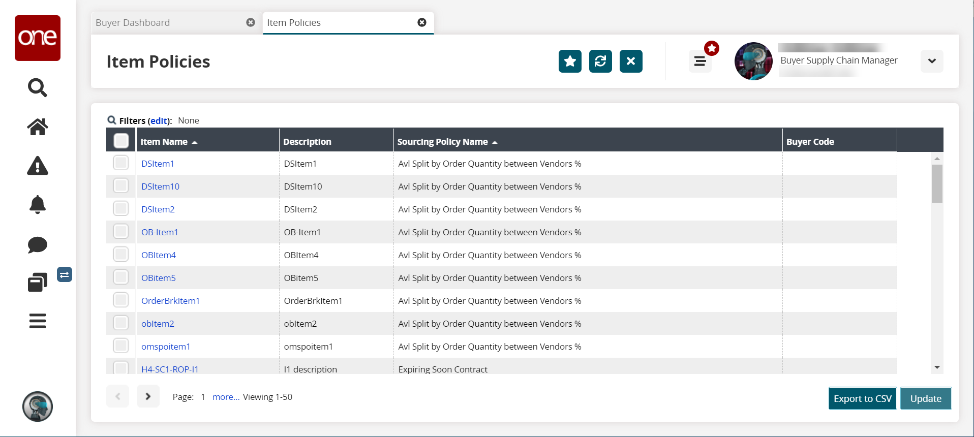Click the table's vertical scrollbar thumb

pyautogui.click(x=937, y=183)
